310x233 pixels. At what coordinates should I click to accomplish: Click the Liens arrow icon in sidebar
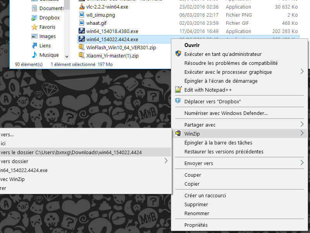tap(34, 45)
